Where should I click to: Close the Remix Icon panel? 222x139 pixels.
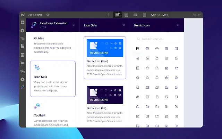point(178,25)
